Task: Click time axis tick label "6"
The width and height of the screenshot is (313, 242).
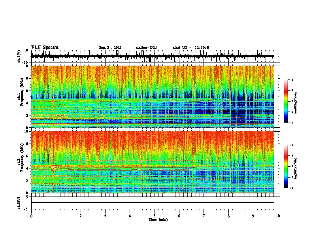Action: [x=179, y=216]
